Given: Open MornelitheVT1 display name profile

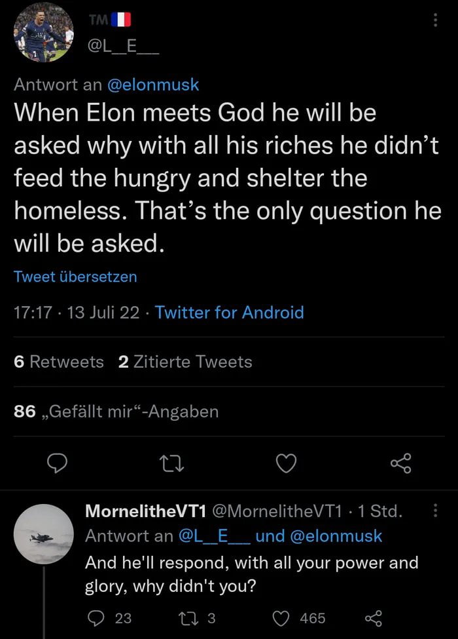Looking at the screenshot, I should (x=147, y=511).
